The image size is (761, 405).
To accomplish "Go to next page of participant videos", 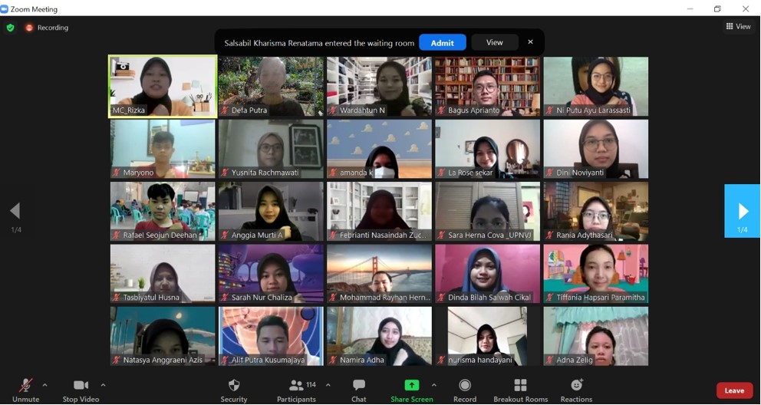I will tap(742, 211).
